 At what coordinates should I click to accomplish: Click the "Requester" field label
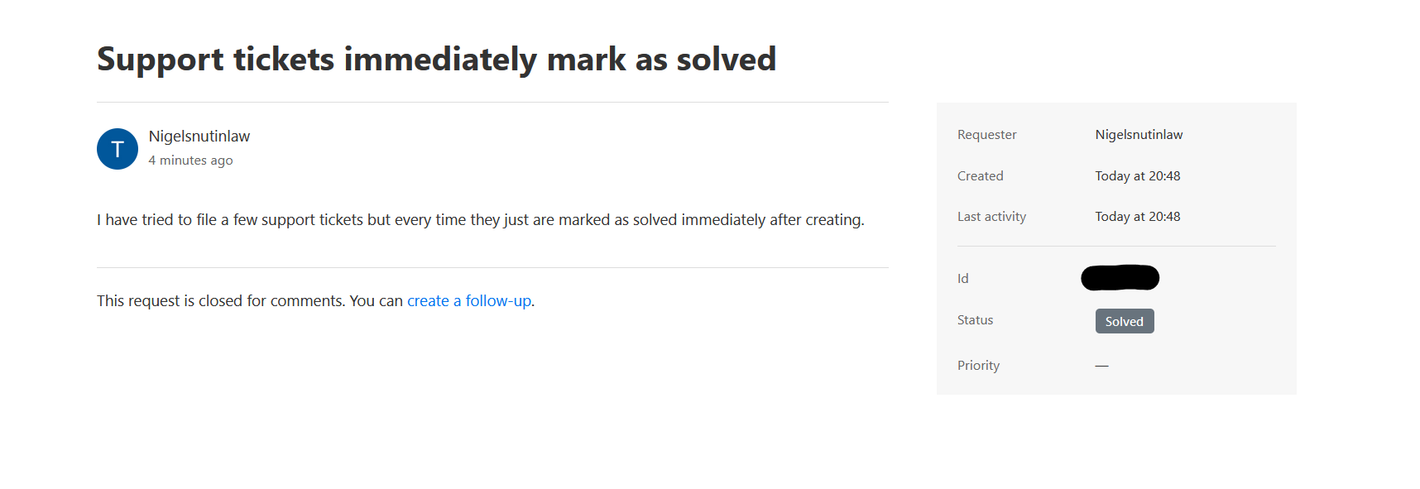[986, 135]
